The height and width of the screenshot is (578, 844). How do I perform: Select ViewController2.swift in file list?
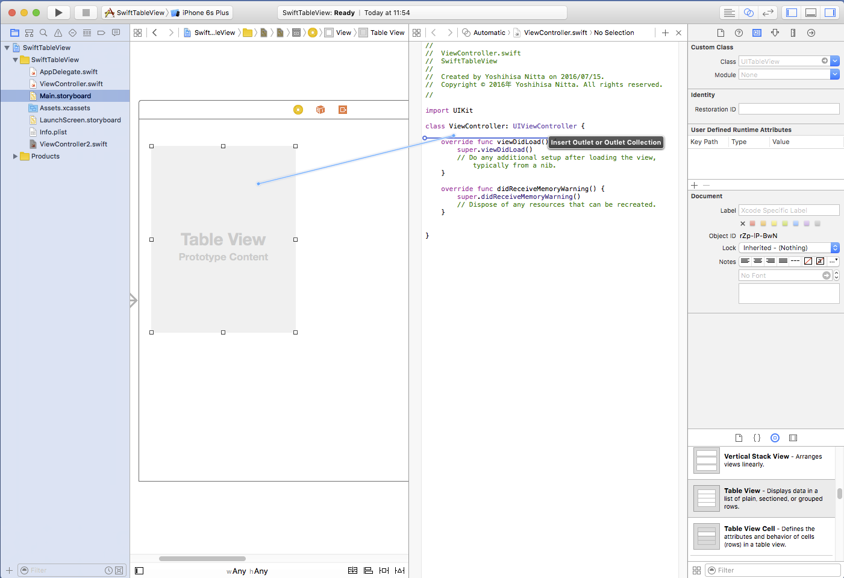pyautogui.click(x=73, y=144)
